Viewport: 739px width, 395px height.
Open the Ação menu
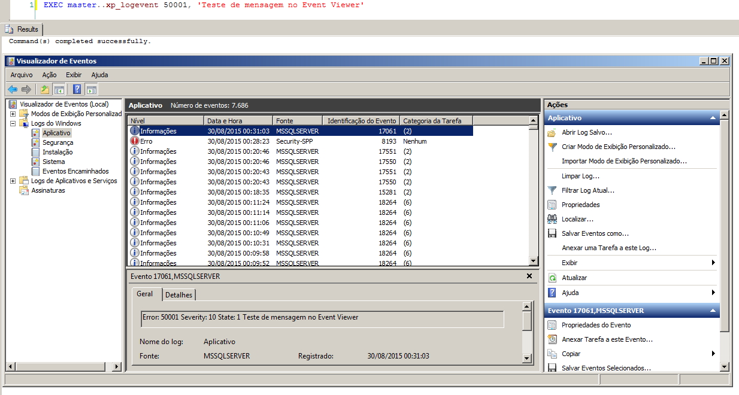[49, 75]
